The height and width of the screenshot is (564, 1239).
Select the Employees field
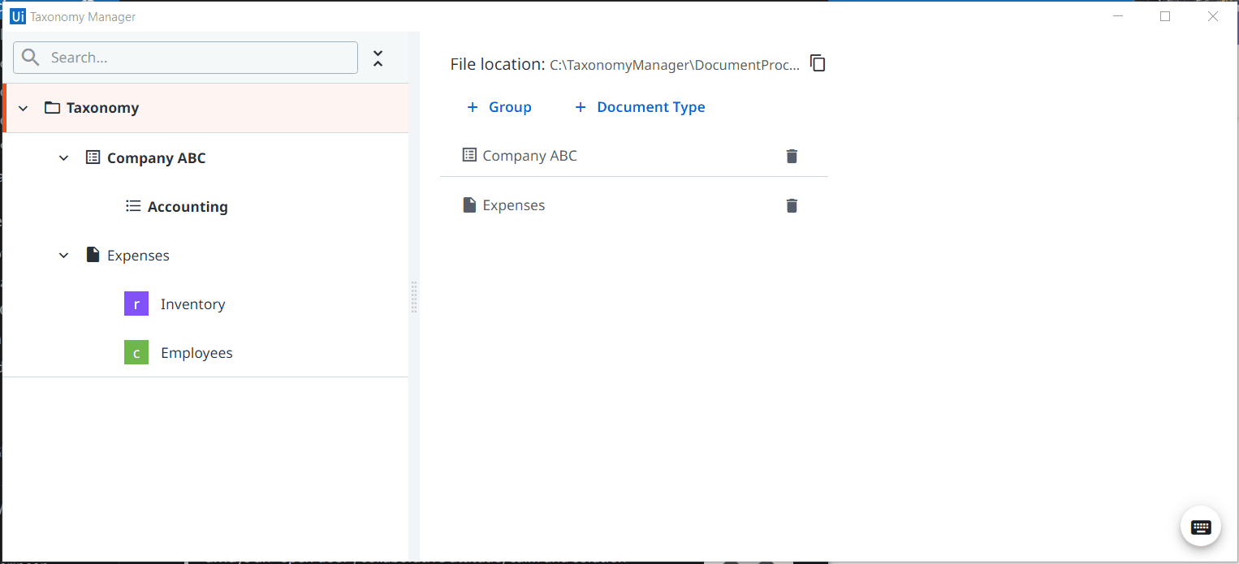coord(196,353)
